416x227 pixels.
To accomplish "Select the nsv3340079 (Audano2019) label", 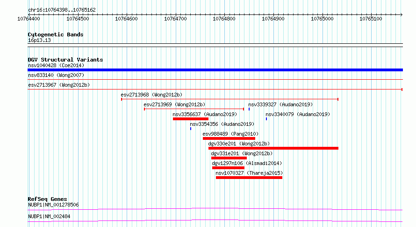I will pos(298,114).
